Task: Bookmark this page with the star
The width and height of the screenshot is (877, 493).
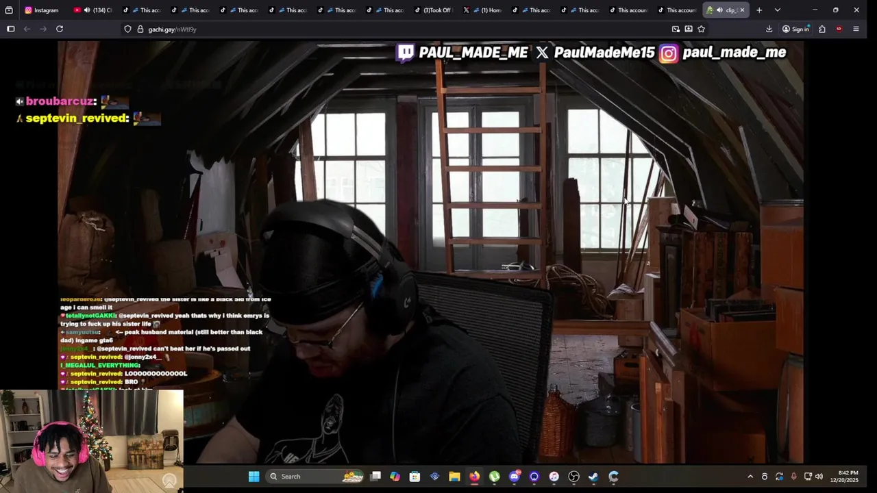Action: [x=701, y=29]
